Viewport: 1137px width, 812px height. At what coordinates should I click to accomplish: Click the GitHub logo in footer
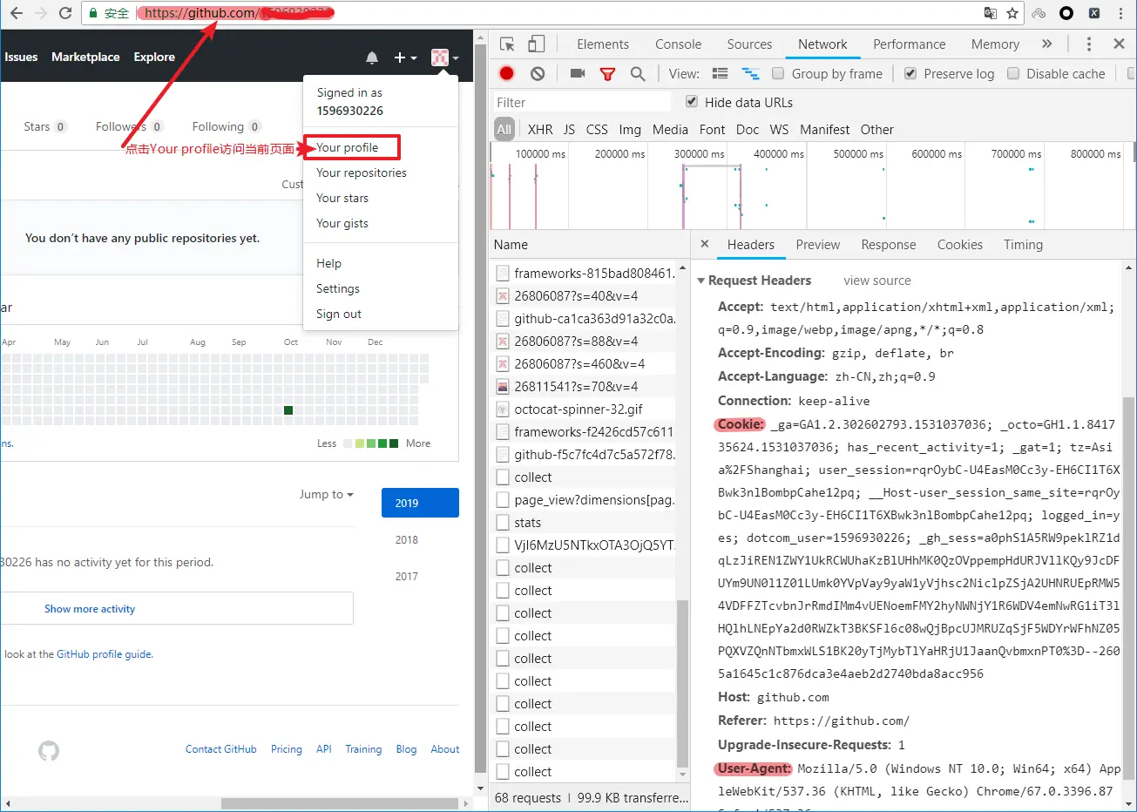point(49,750)
